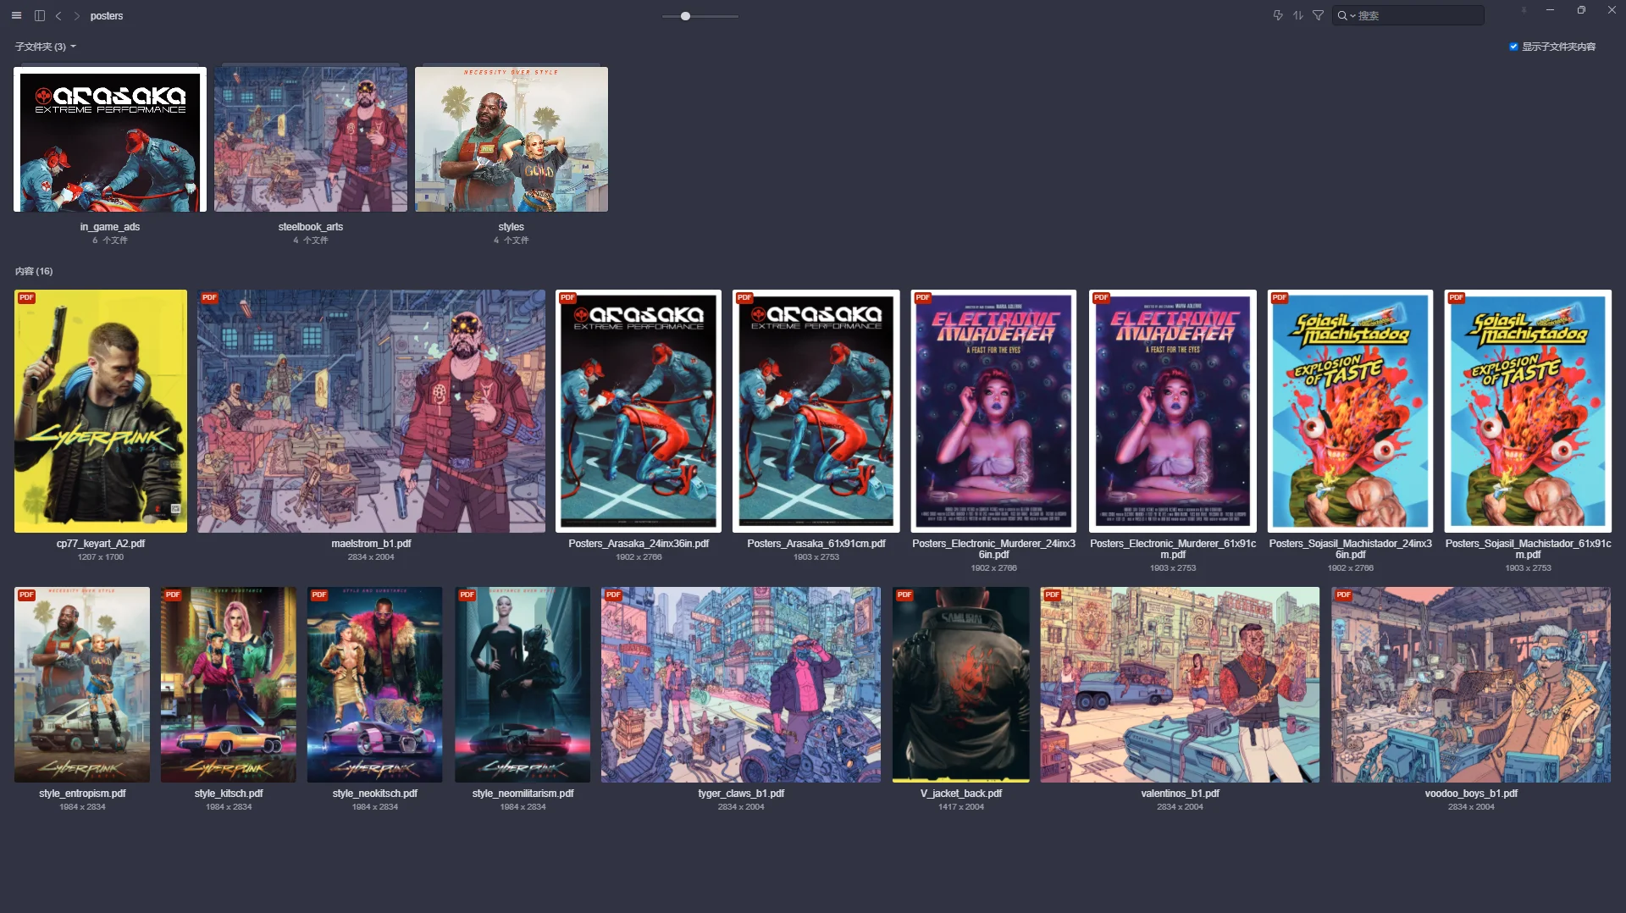
Task: Toggle 显示子文件夹内容 checkbox
Action: pos(1513,47)
